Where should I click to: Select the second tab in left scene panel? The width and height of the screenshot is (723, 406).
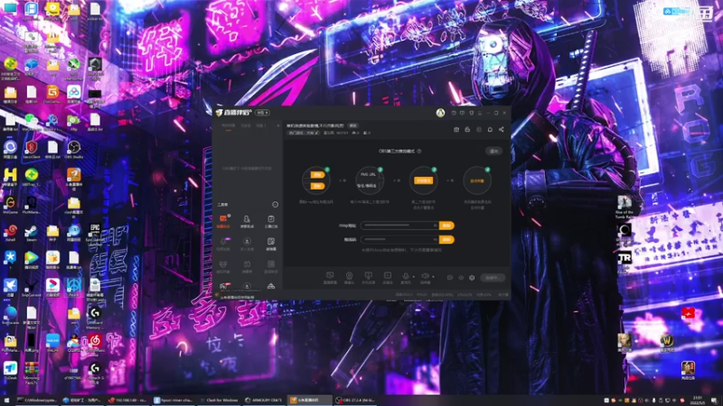246,125
